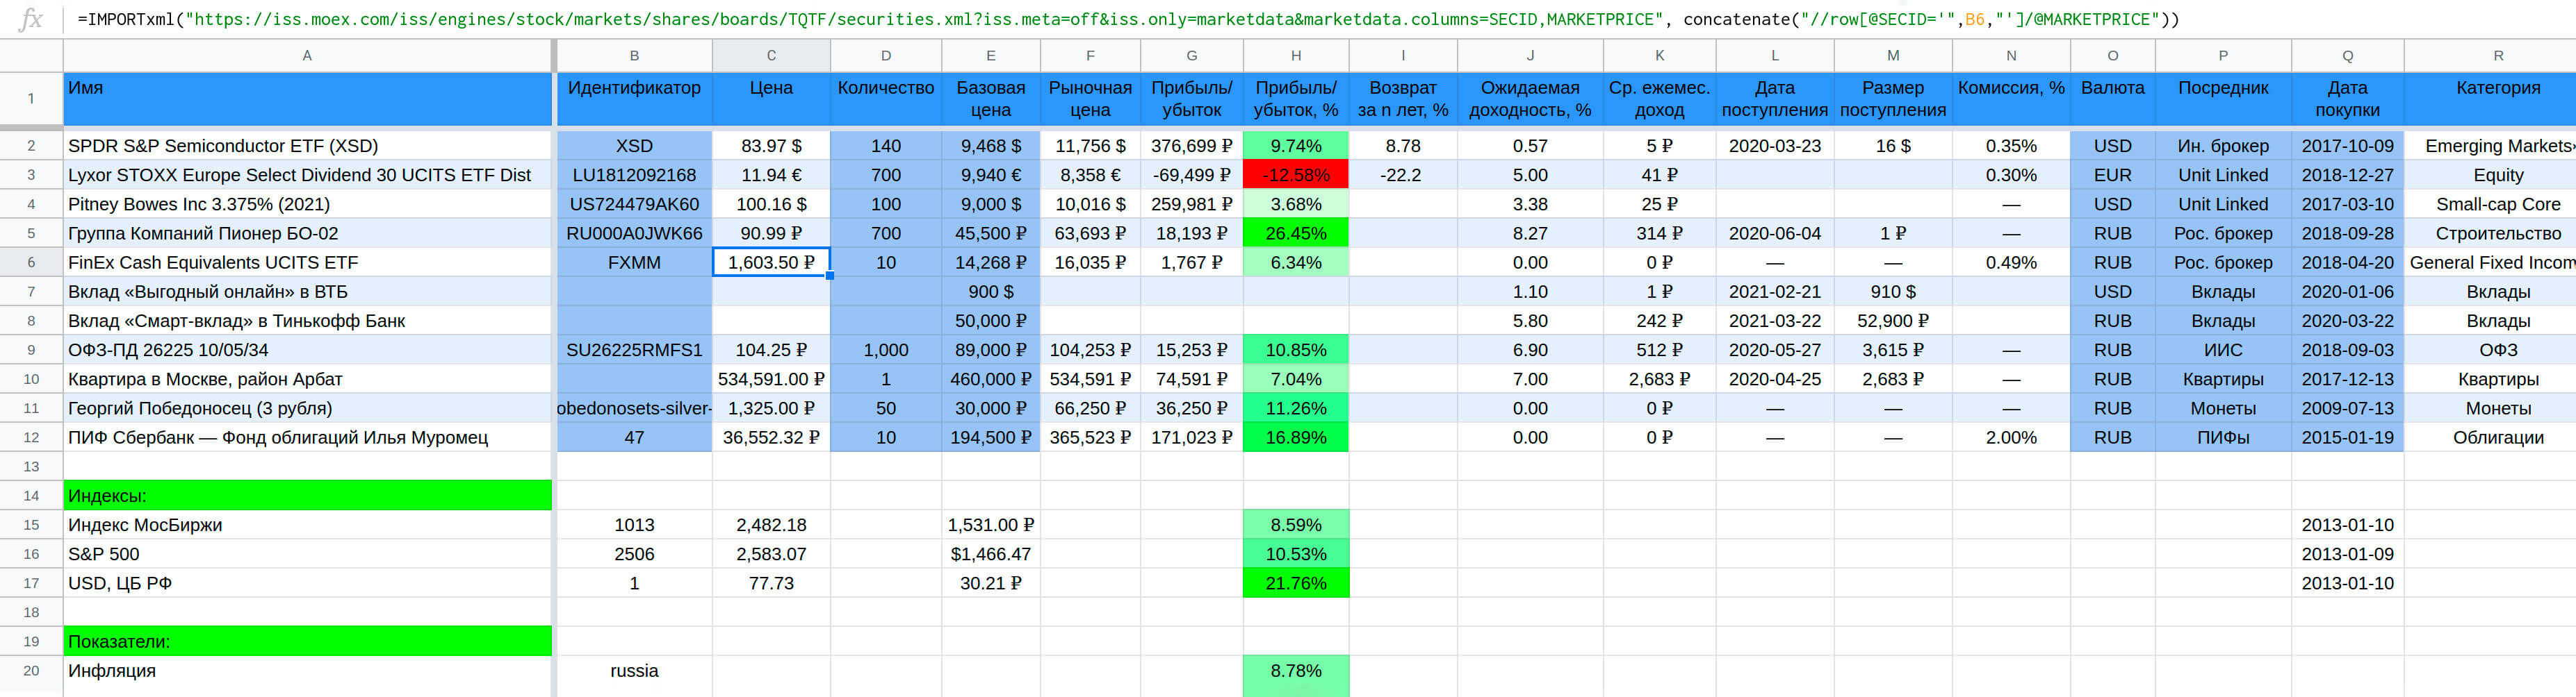Image resolution: width=2576 pixels, height=697 pixels.
Task: Select cell 'USD, ЦБ РФ'
Action: pos(307,583)
